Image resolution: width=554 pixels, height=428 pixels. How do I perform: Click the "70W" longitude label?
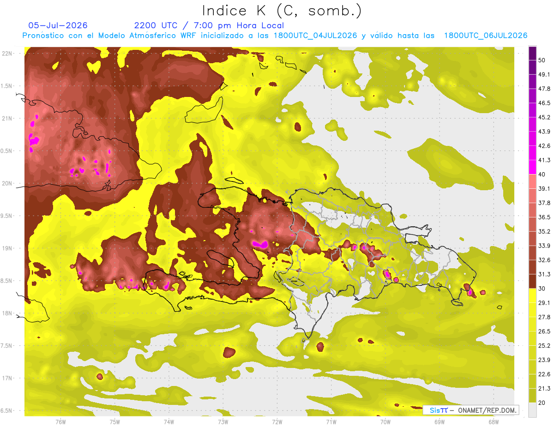385,422
